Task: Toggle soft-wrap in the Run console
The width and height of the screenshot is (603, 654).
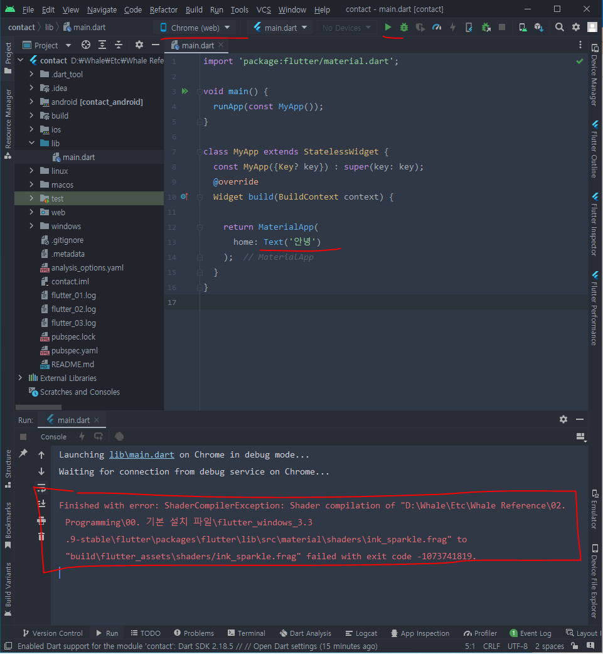Action: pos(41,488)
